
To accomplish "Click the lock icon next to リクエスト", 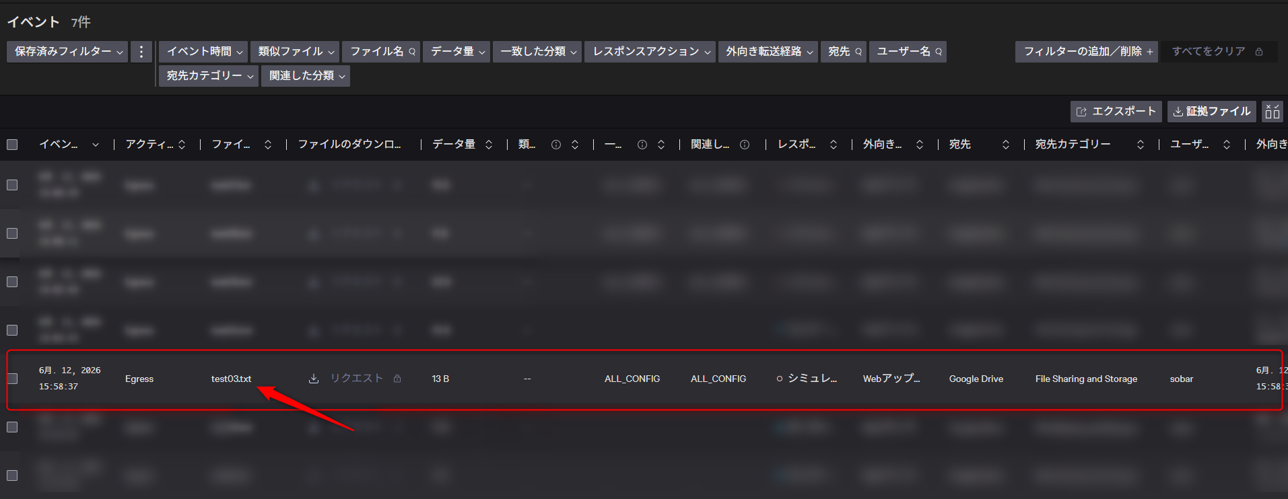I will (397, 379).
